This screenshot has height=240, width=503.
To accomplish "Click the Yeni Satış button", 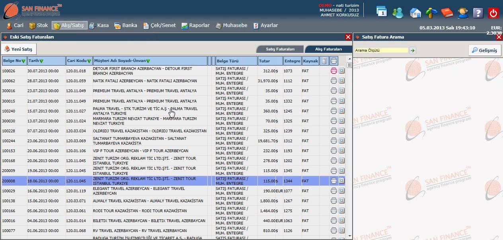I will pyautogui.click(x=19, y=49).
